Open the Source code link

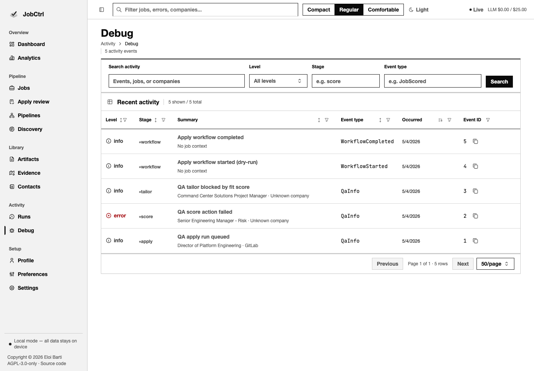tap(53, 364)
